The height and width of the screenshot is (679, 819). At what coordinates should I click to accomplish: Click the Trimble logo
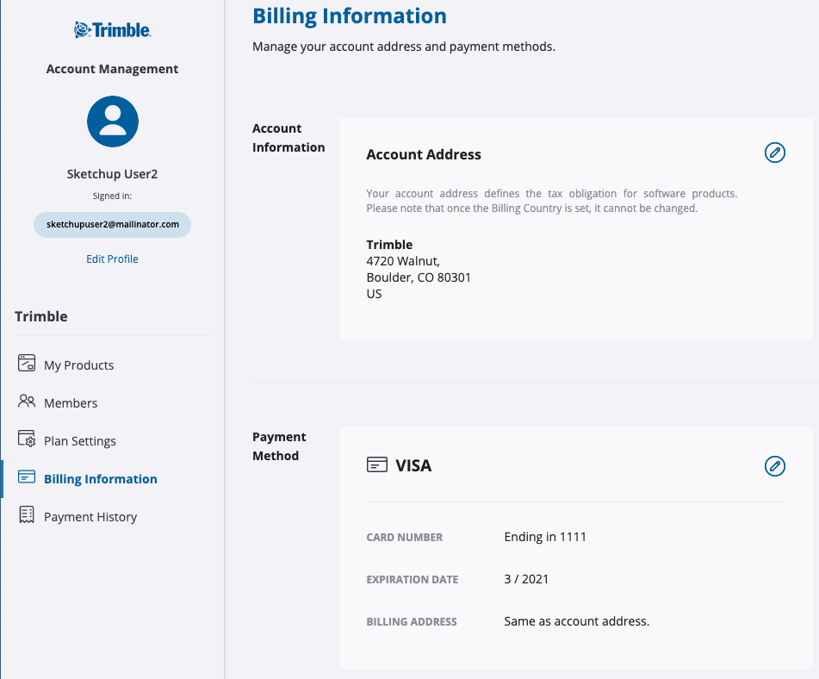click(x=112, y=30)
